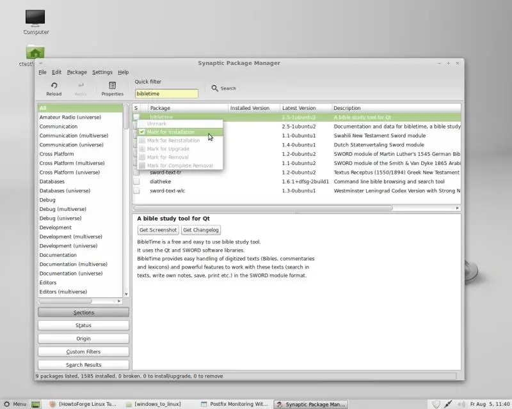Click the down arrow of the sections scrollbar
The height and width of the screenshot is (409, 512).
pyautogui.click(x=126, y=294)
